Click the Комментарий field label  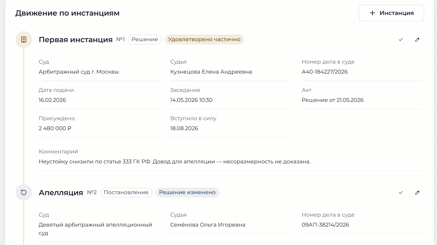click(x=58, y=152)
